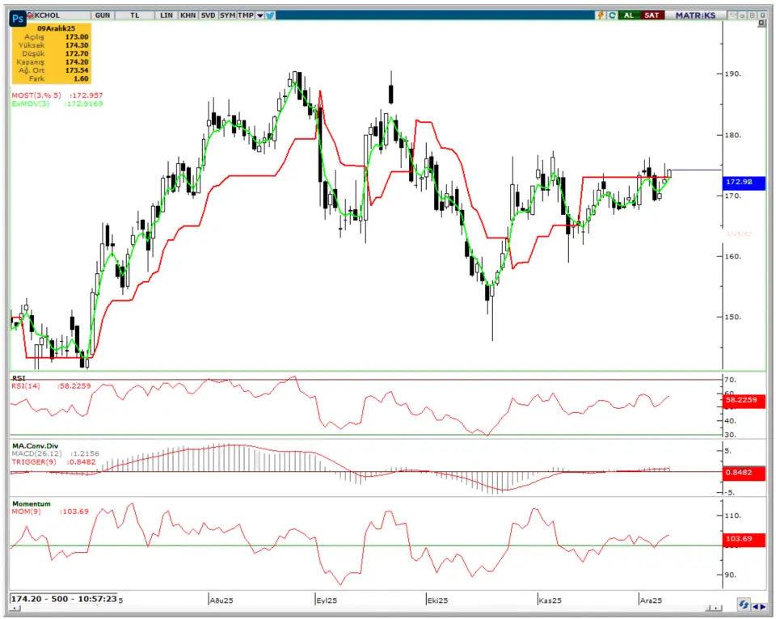Viewport: 776px width, 619px height.
Task: Click the green C icon in the toolbar
Action: pyautogui.click(x=613, y=15)
